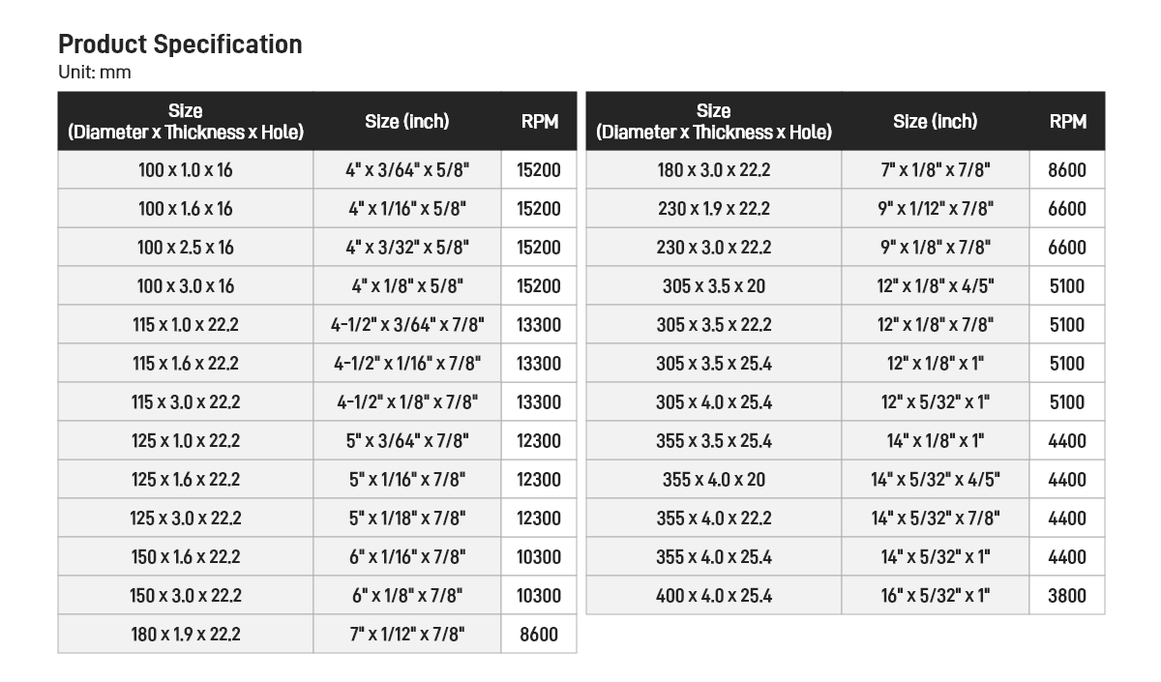Click the "Product Specification" heading
The image size is (1161, 682).
click(x=180, y=44)
